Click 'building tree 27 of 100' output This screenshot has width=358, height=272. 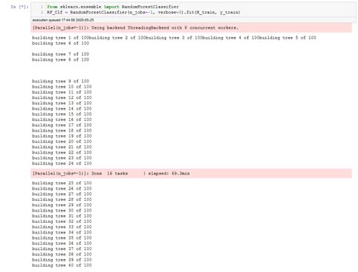point(62,194)
